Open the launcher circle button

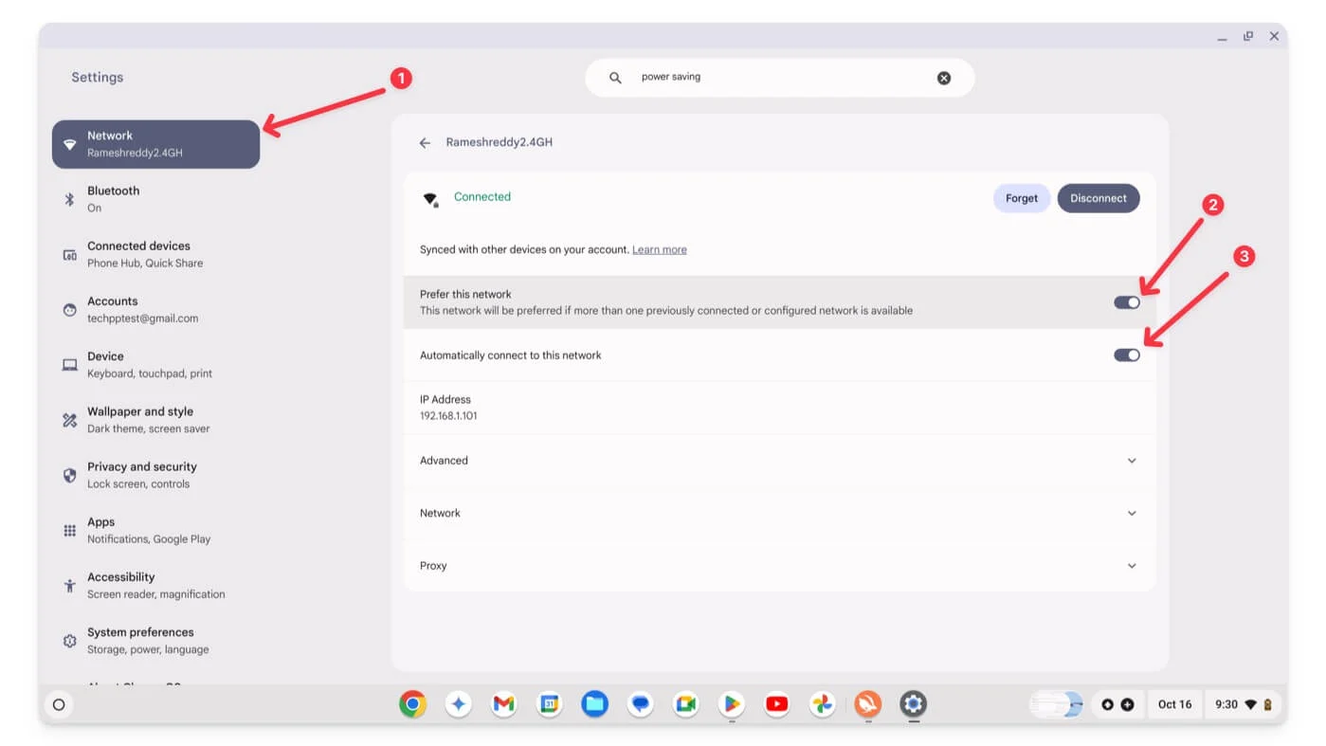pos(59,704)
